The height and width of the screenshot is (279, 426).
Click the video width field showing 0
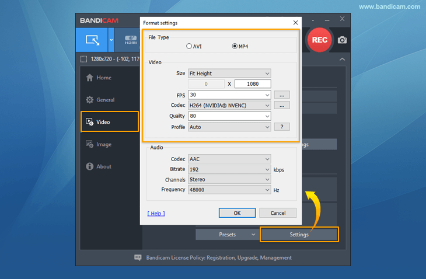[206, 84]
